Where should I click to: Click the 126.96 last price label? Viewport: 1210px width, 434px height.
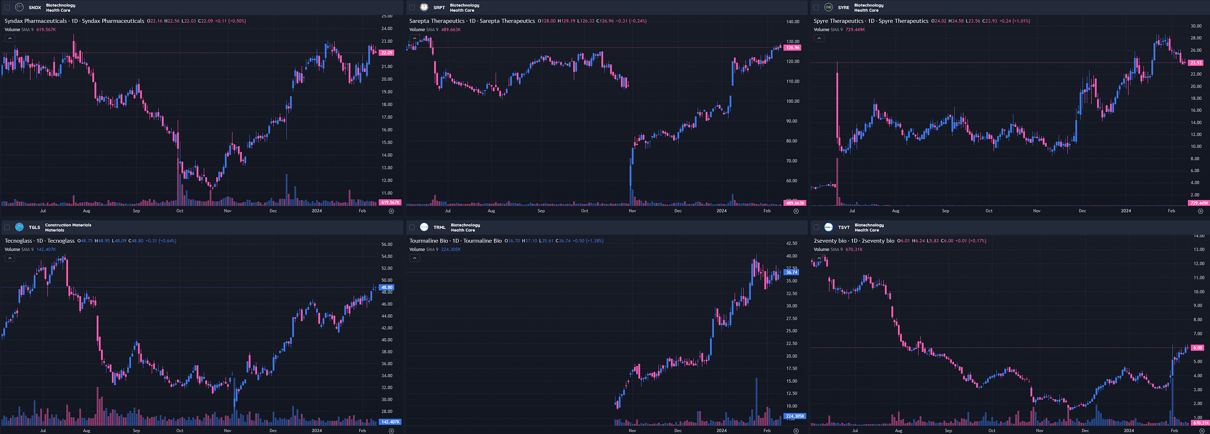click(793, 48)
